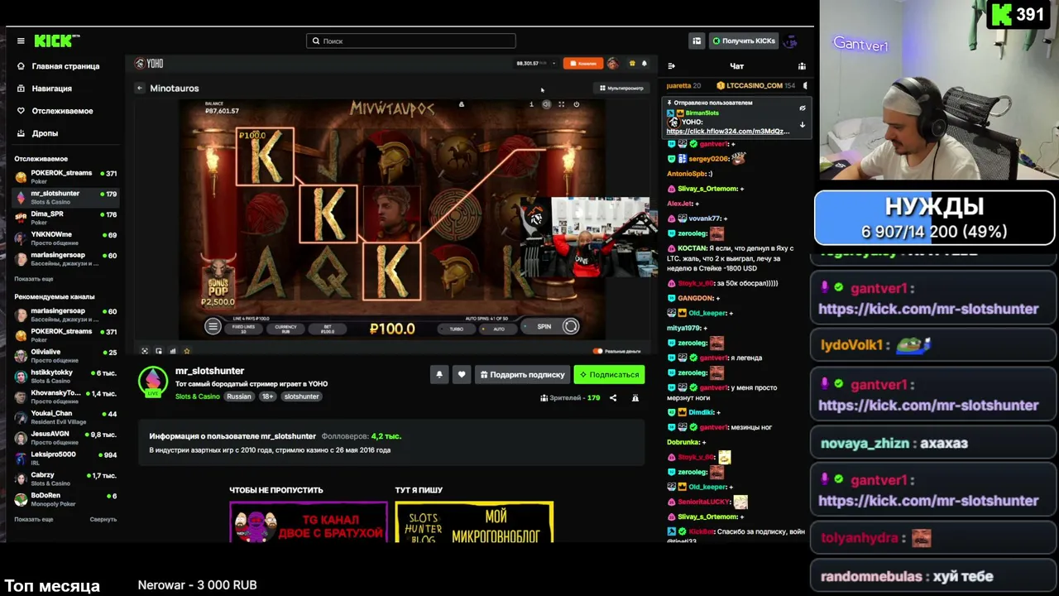Click the KICK logo

tap(56, 41)
